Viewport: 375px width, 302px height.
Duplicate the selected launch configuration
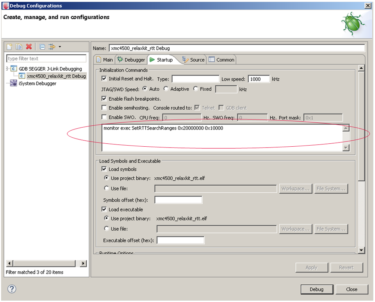[x=19, y=46]
